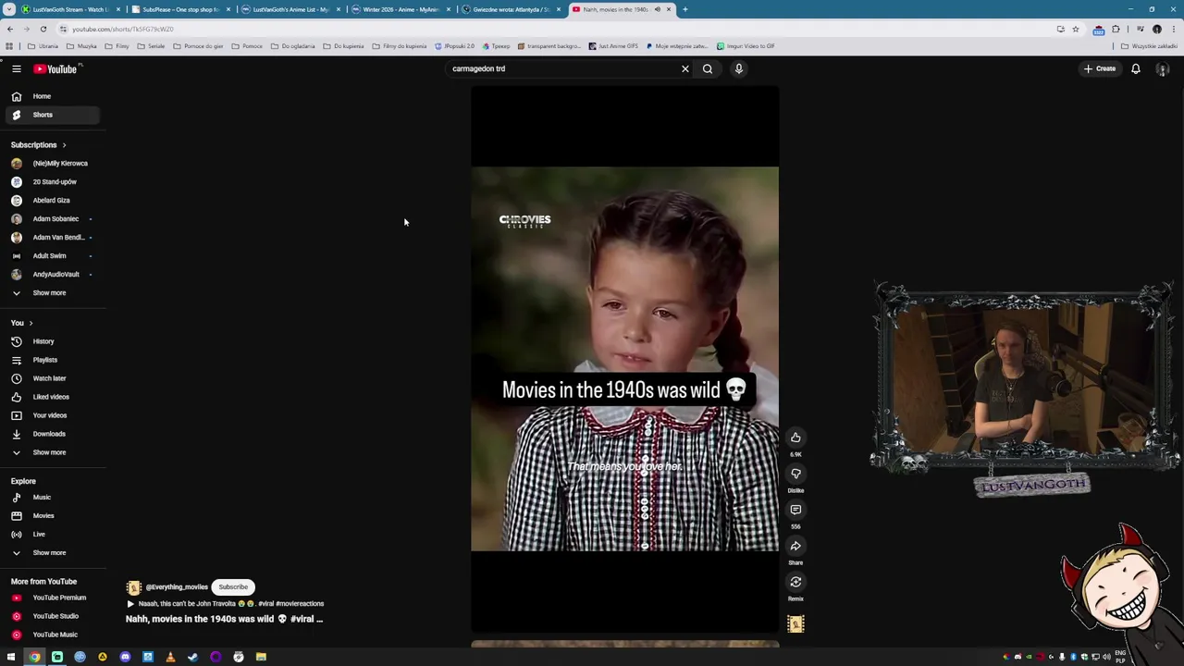Open VLC cone icon in taskbar
Image resolution: width=1184 pixels, height=666 pixels.
coord(170,657)
